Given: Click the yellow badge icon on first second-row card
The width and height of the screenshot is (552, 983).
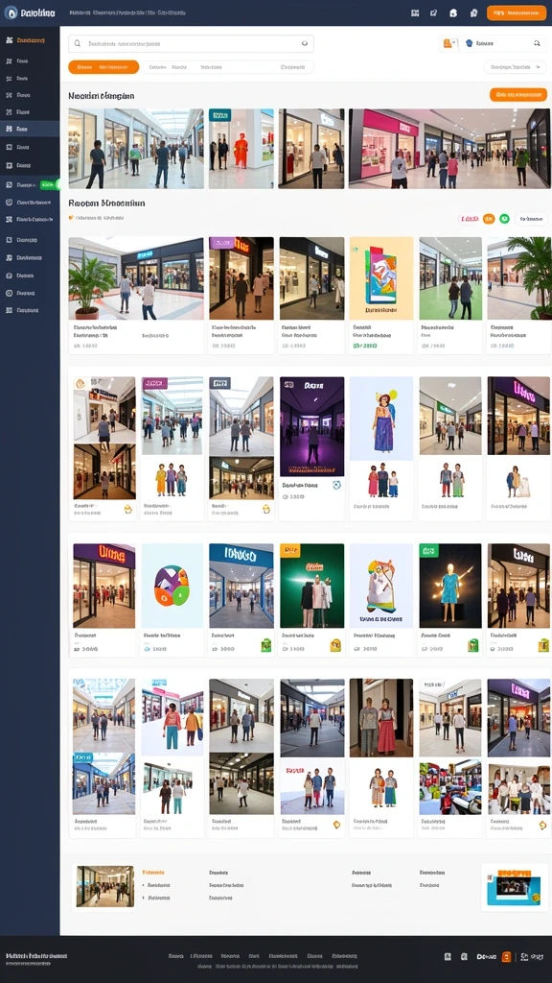Looking at the screenshot, I should [x=128, y=509].
